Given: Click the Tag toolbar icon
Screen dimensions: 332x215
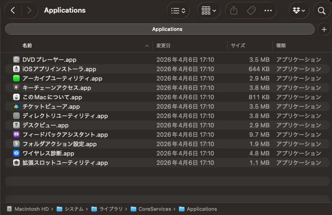Looking at the screenshot, I should [x=251, y=11].
